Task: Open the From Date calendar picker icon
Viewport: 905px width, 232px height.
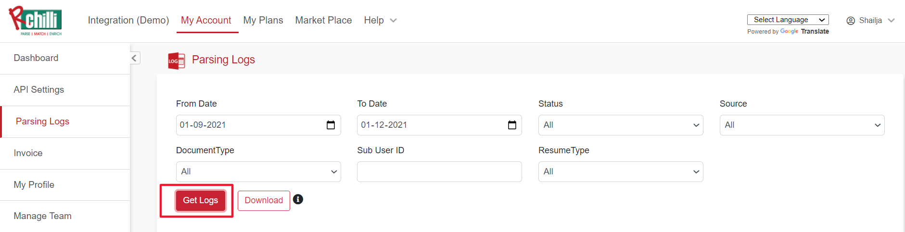Action: click(x=331, y=125)
